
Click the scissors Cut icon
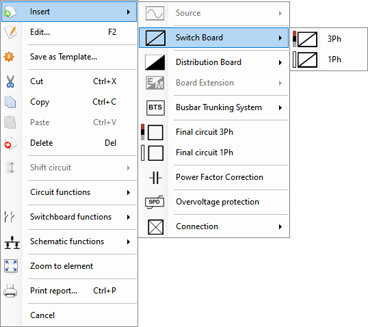[10, 81]
